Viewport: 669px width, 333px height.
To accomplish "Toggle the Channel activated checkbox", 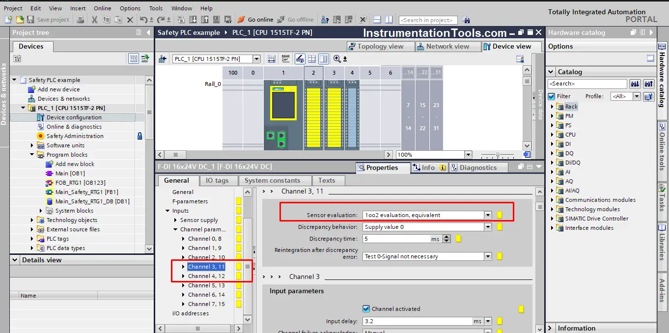I will coord(366,309).
